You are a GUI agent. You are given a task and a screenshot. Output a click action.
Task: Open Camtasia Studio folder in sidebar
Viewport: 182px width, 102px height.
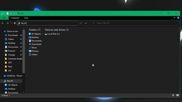coord(15,59)
